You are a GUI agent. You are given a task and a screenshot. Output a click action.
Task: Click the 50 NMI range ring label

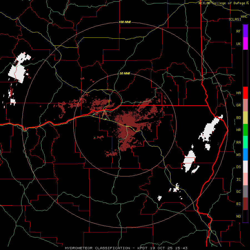[x=125, y=73]
